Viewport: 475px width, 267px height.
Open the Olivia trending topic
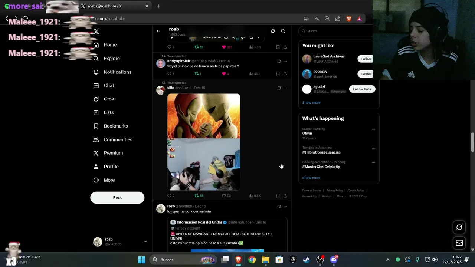307,133
